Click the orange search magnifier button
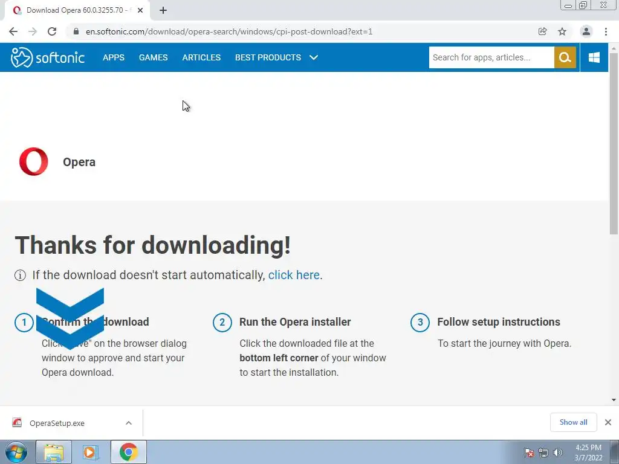Image resolution: width=619 pixels, height=464 pixels. pos(565,57)
